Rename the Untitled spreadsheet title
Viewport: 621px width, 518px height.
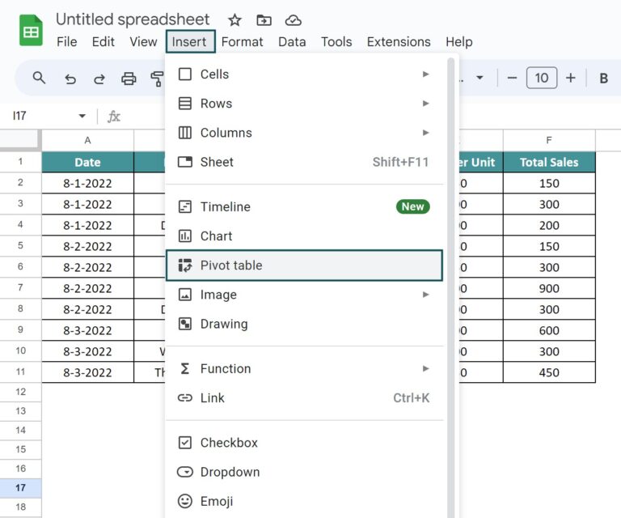(x=133, y=19)
